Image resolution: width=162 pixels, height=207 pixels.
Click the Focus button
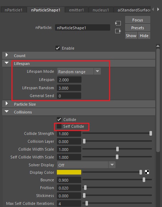tap(138, 20)
